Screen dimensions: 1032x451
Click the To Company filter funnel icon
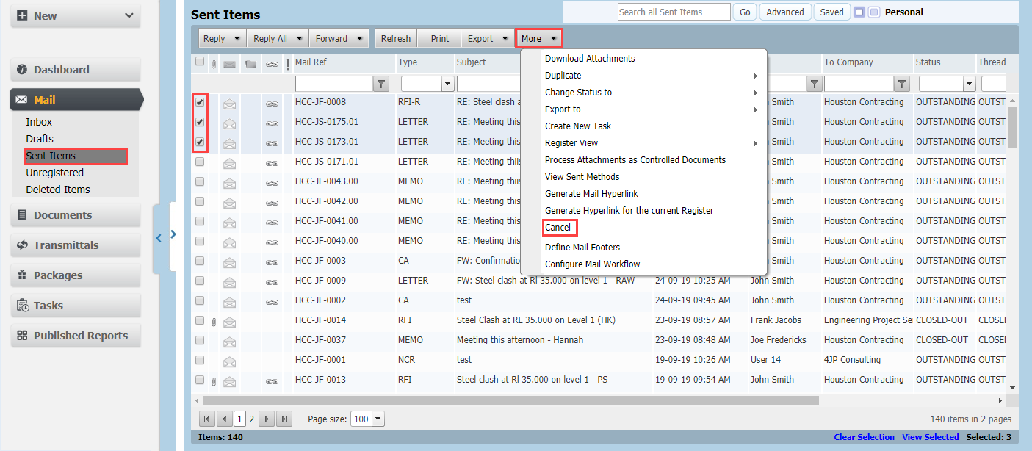[902, 84]
